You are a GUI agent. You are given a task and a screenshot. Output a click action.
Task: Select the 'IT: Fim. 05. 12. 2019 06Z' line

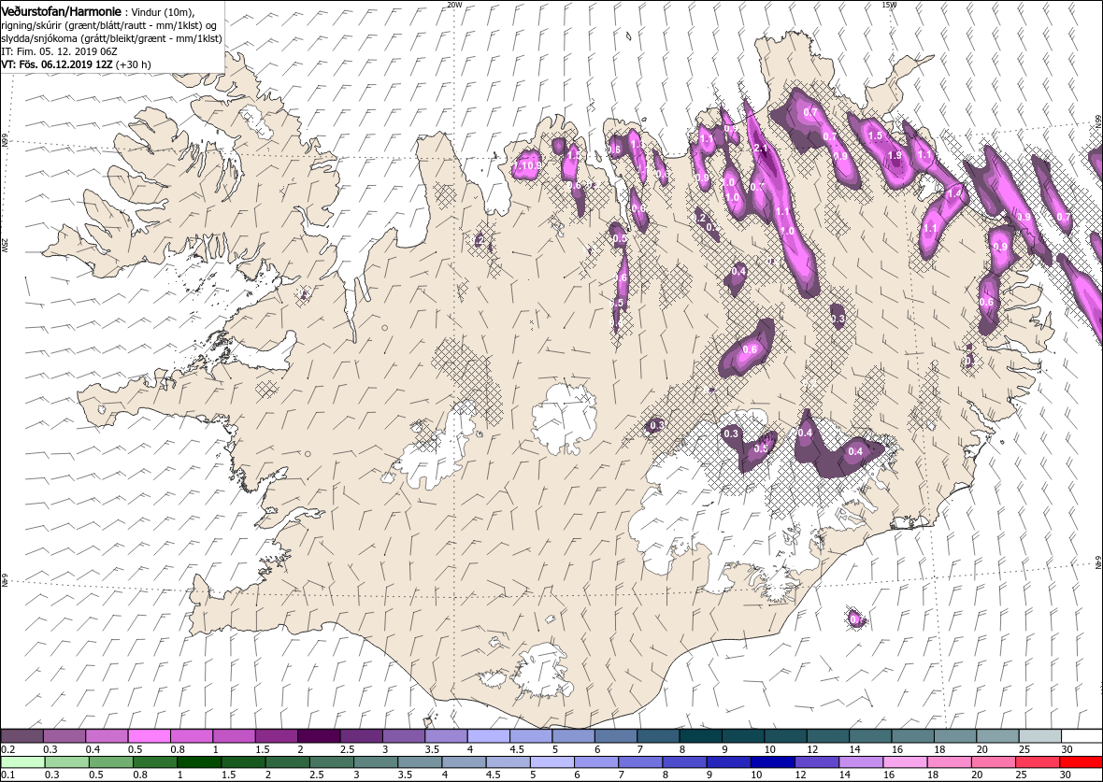(61, 51)
